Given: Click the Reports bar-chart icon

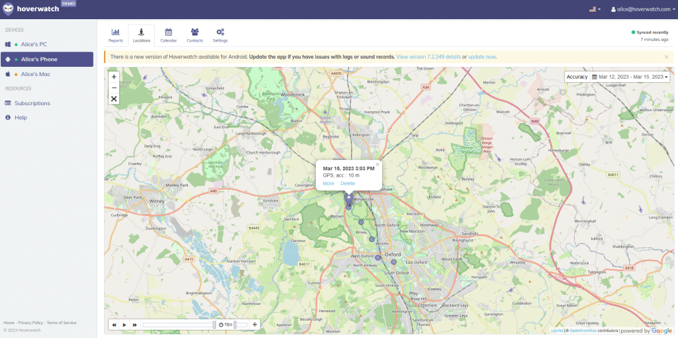Looking at the screenshot, I should (x=115, y=32).
